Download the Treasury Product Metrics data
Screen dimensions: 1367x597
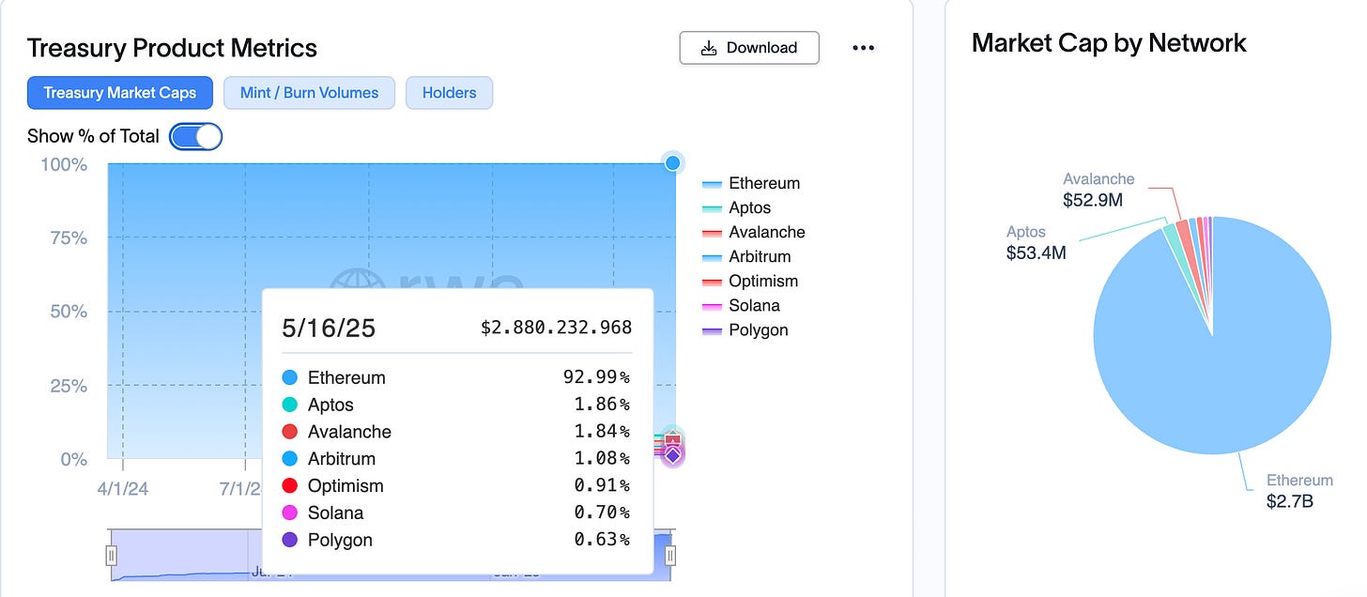point(749,48)
